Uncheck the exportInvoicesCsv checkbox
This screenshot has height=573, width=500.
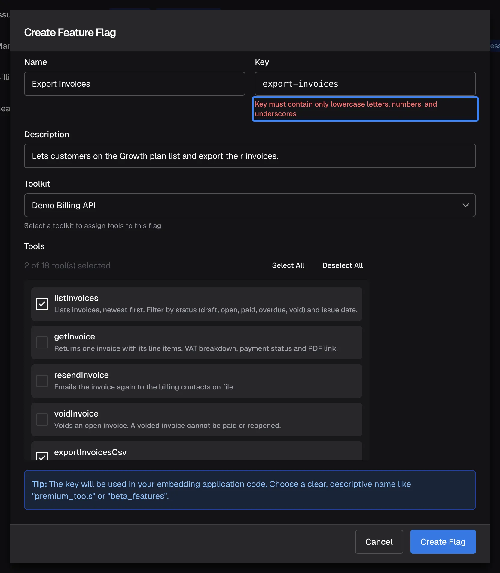point(42,457)
